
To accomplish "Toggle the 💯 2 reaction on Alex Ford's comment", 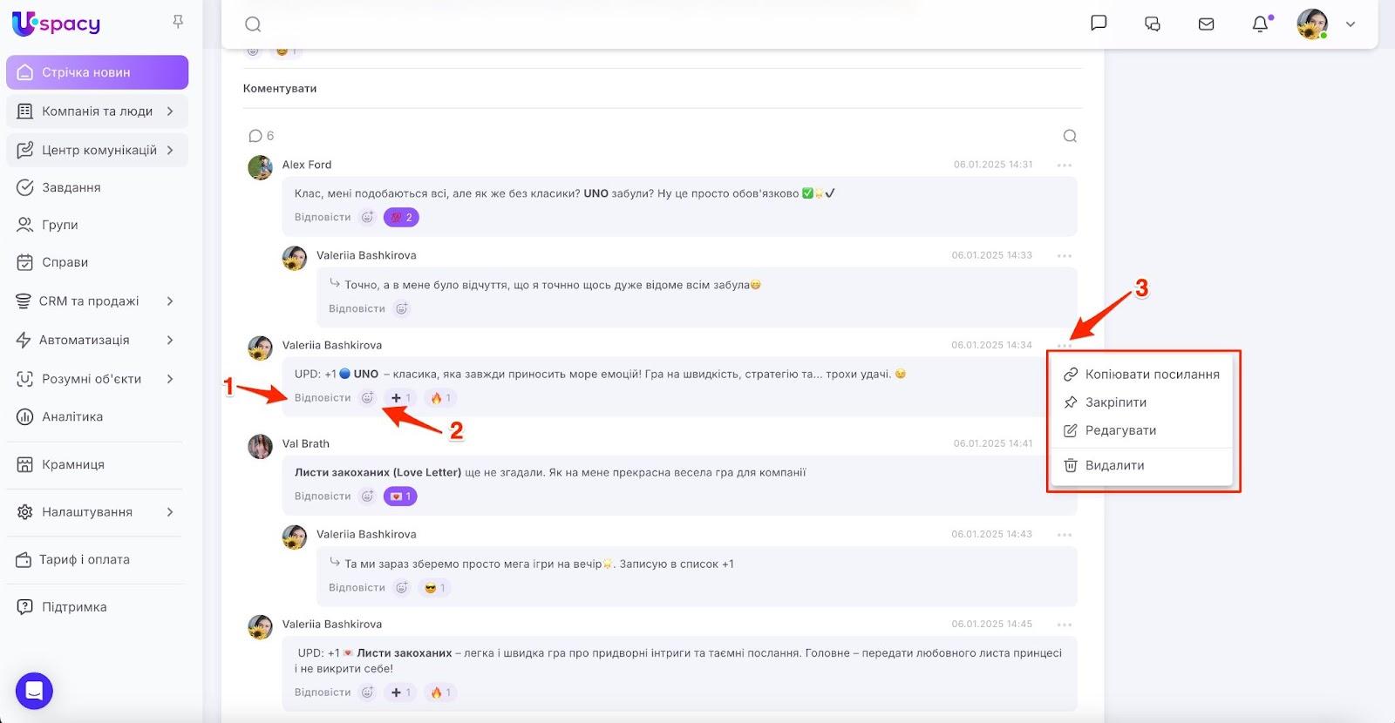I will [x=401, y=218].
